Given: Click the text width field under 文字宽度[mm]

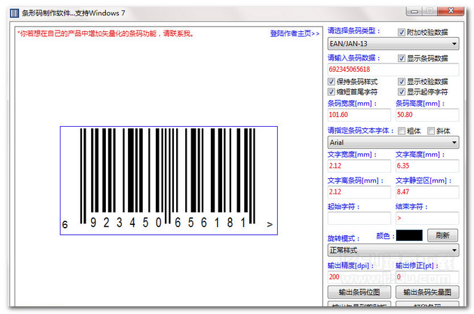Looking at the screenshot, I should pyautogui.click(x=359, y=166).
